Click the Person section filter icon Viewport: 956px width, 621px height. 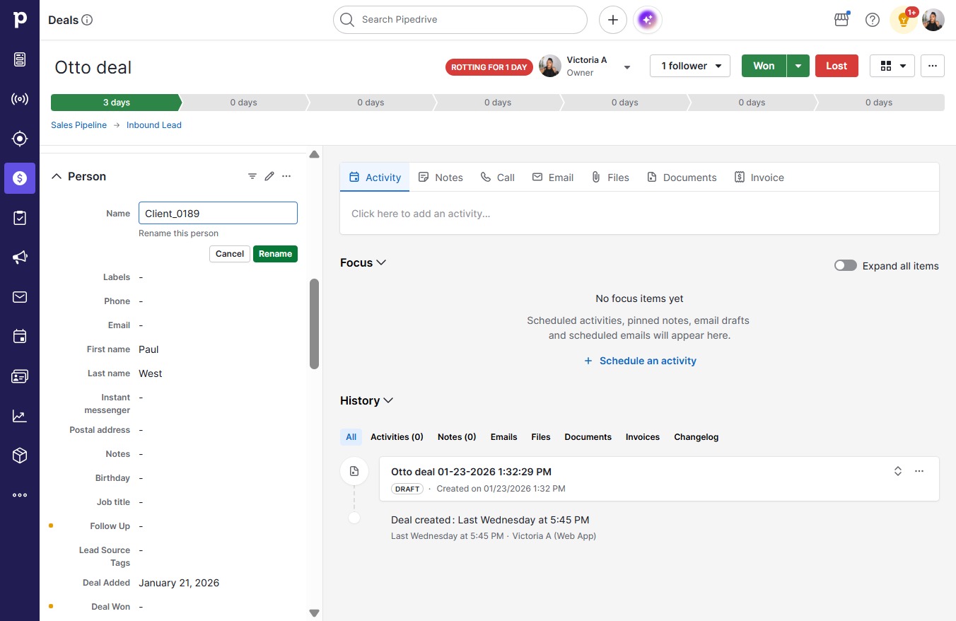click(252, 176)
